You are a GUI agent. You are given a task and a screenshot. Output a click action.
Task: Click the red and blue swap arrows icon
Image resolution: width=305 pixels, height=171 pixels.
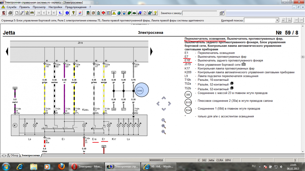[80, 13]
